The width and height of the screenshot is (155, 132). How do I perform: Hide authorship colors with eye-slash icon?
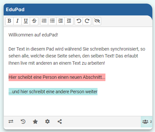pos(97,21)
